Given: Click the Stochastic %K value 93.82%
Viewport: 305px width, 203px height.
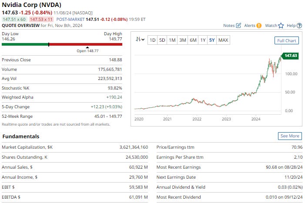Looking at the screenshot, I should 115,88.
